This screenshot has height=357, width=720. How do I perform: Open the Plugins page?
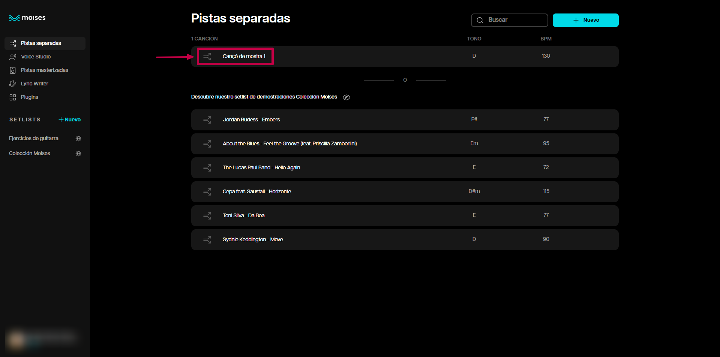[29, 97]
